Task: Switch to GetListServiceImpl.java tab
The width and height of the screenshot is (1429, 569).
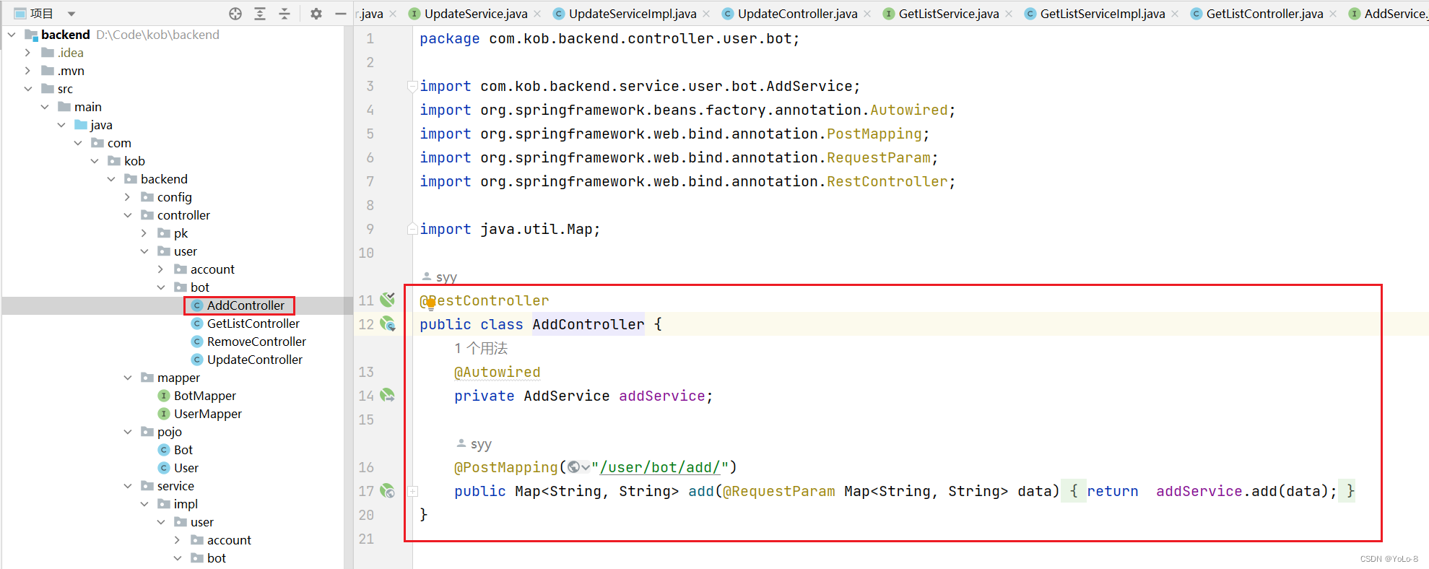Action: coord(1102,14)
